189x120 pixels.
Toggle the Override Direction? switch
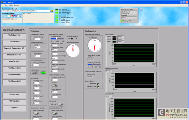click(x=72, y=39)
